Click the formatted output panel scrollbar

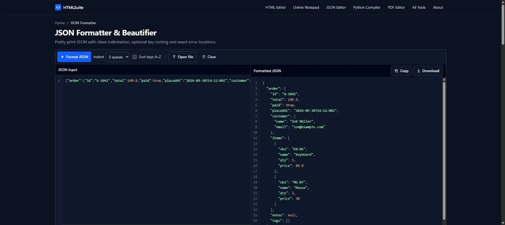tap(444, 151)
